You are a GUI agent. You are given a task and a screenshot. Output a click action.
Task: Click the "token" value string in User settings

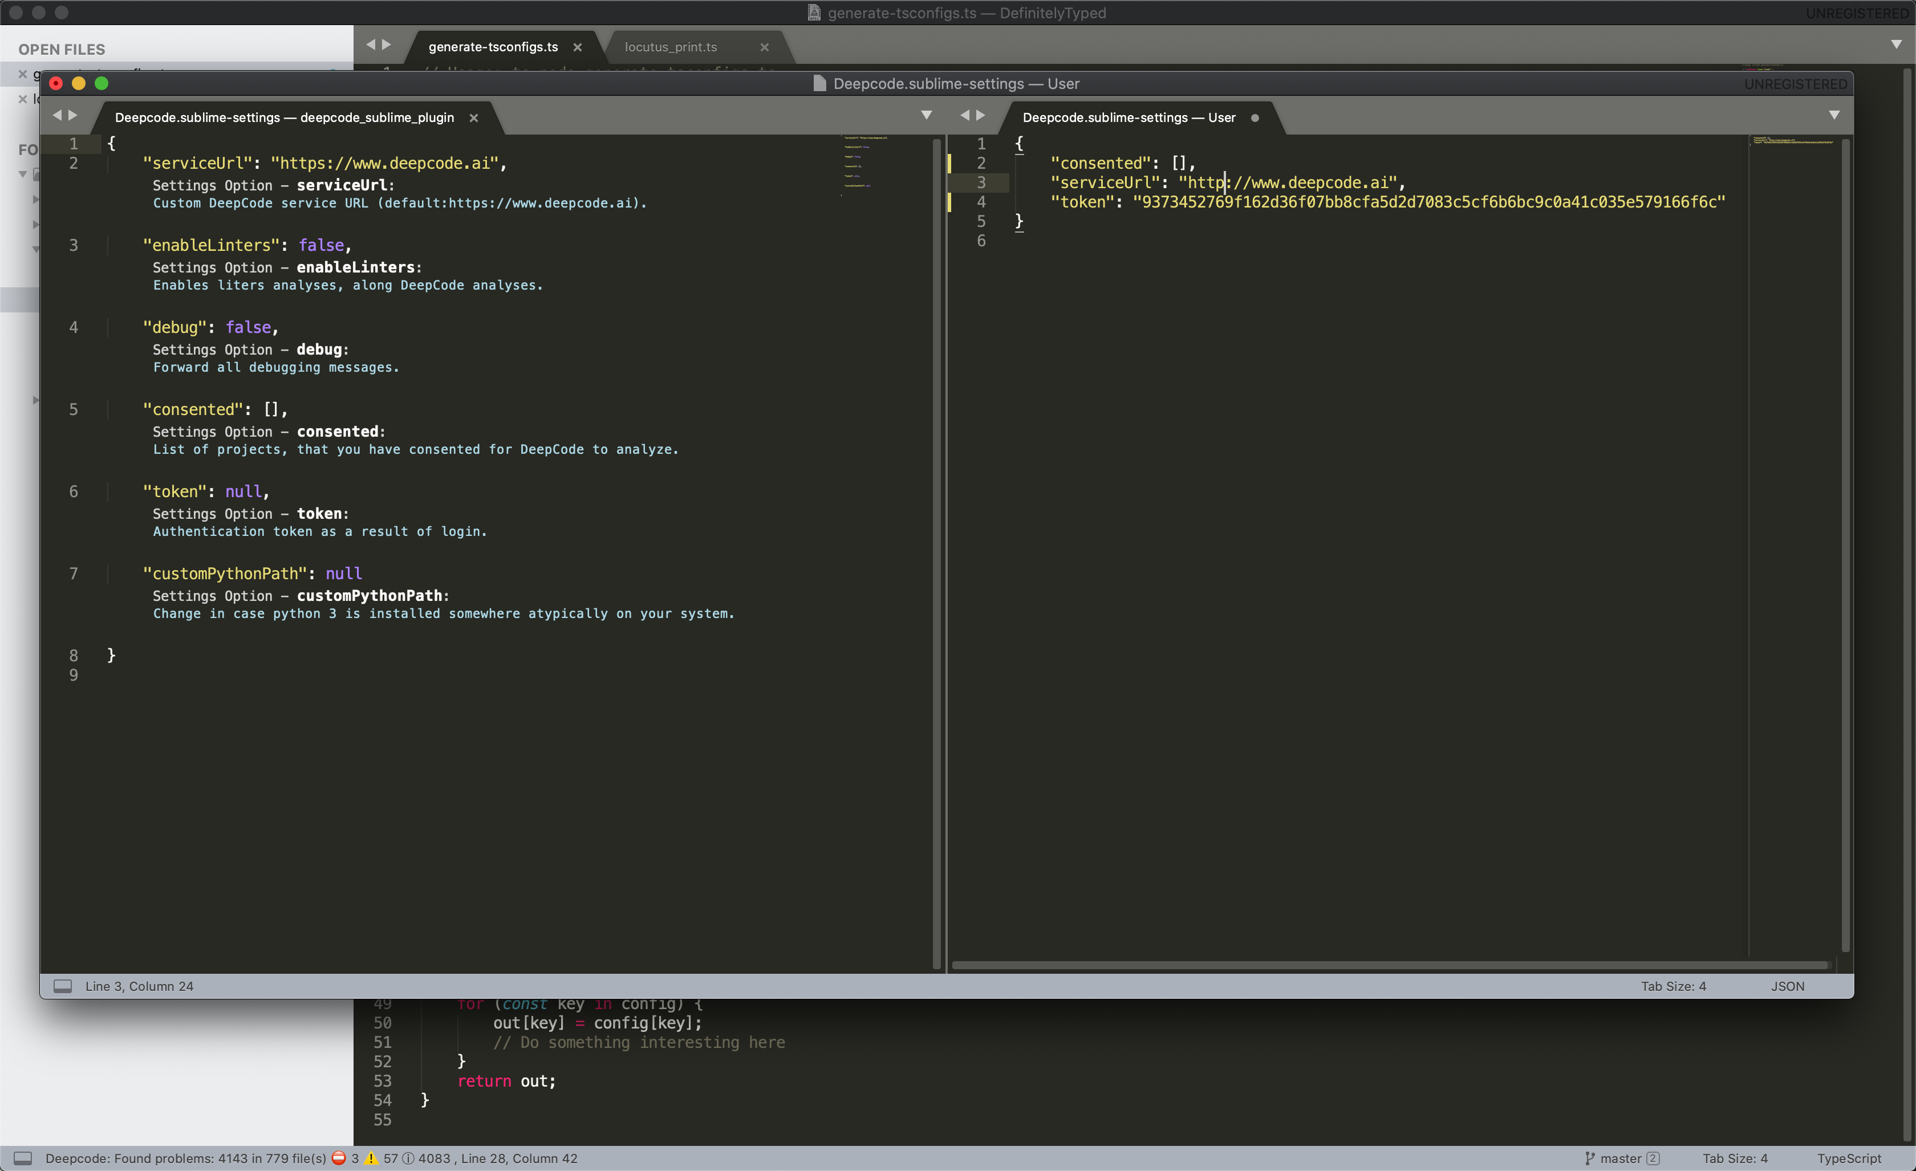click(x=1428, y=202)
